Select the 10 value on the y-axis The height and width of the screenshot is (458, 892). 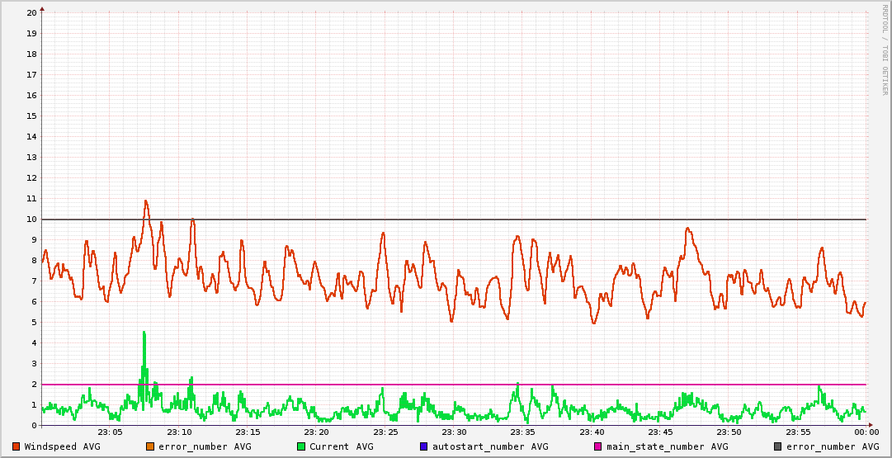pos(31,220)
